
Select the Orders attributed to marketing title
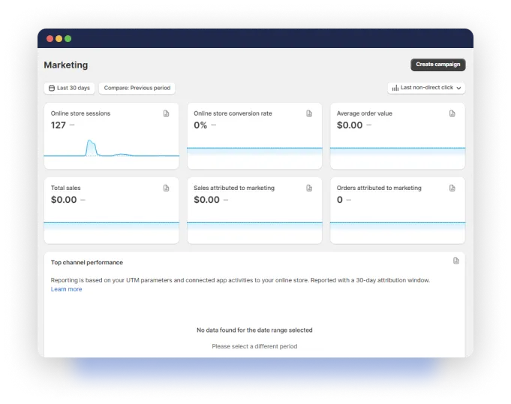tap(379, 188)
